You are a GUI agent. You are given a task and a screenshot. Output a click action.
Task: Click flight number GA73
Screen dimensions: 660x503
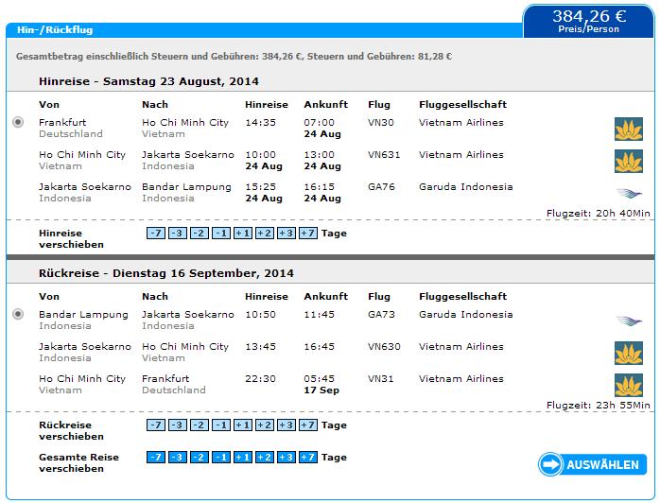tap(381, 315)
